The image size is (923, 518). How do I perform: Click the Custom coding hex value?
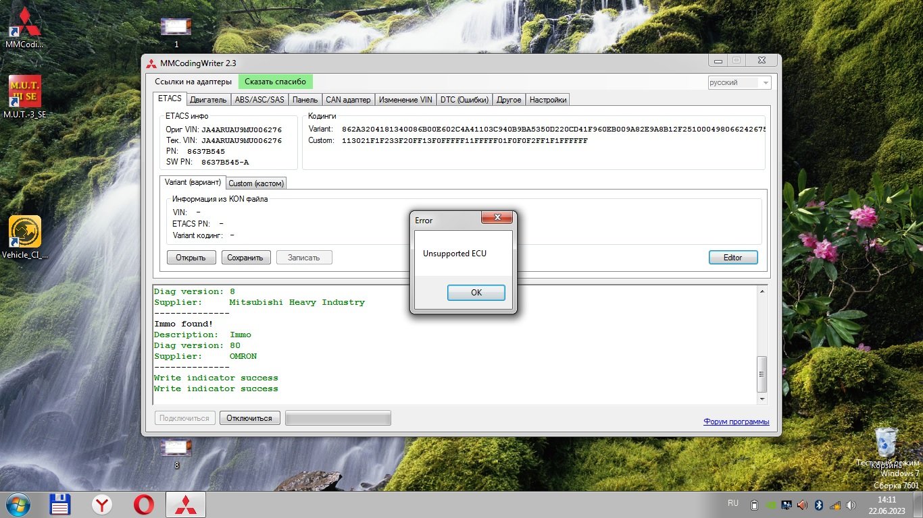pos(464,141)
